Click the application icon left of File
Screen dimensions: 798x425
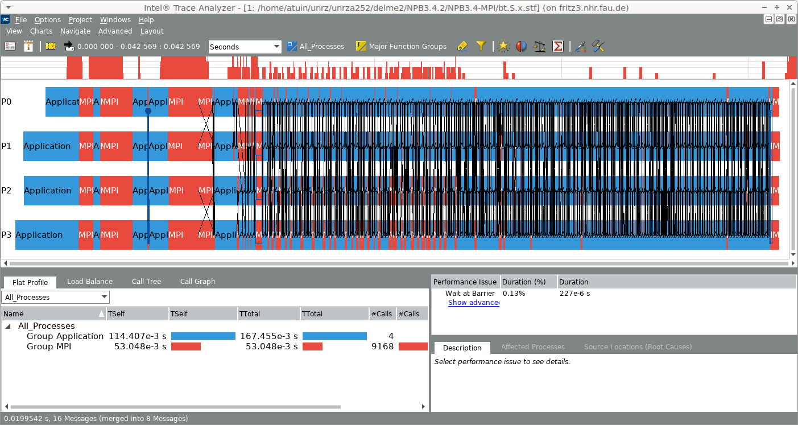coord(6,19)
